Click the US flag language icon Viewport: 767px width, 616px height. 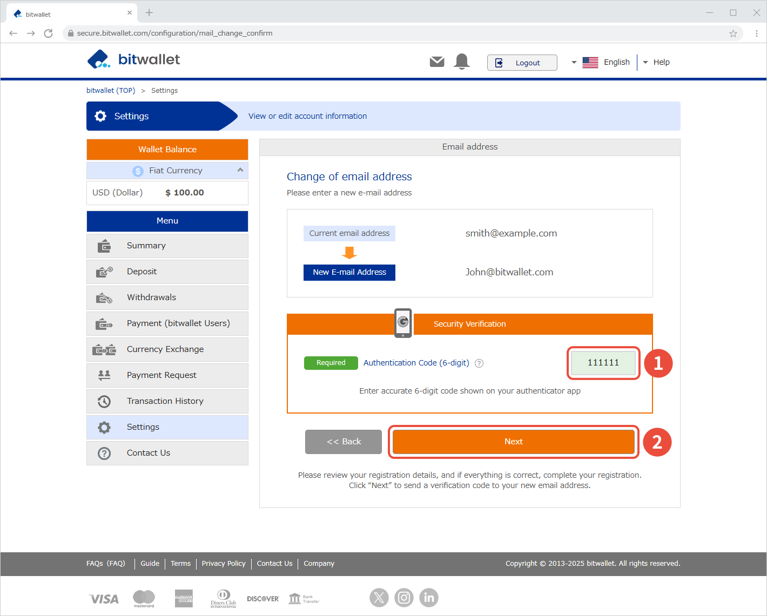click(x=590, y=63)
